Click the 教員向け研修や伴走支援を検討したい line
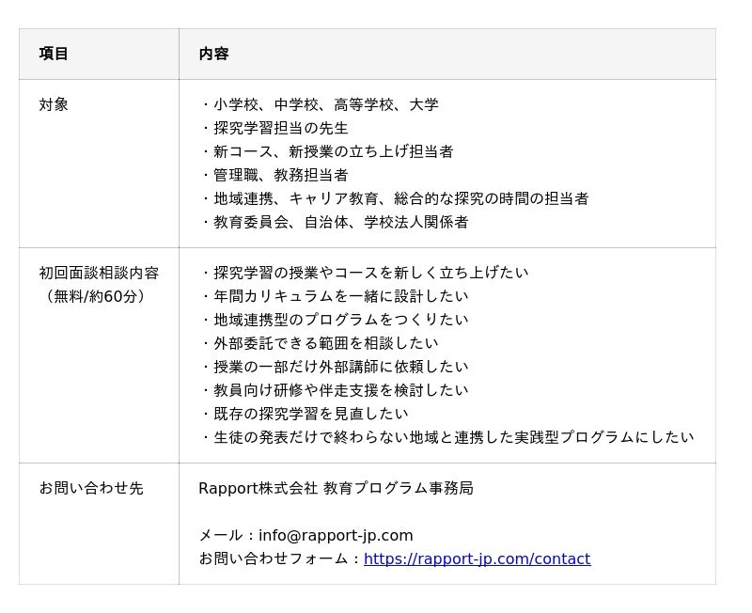Screen dimensions: 752x613 pos(334,390)
